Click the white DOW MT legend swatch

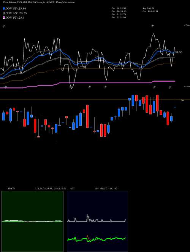4,13
